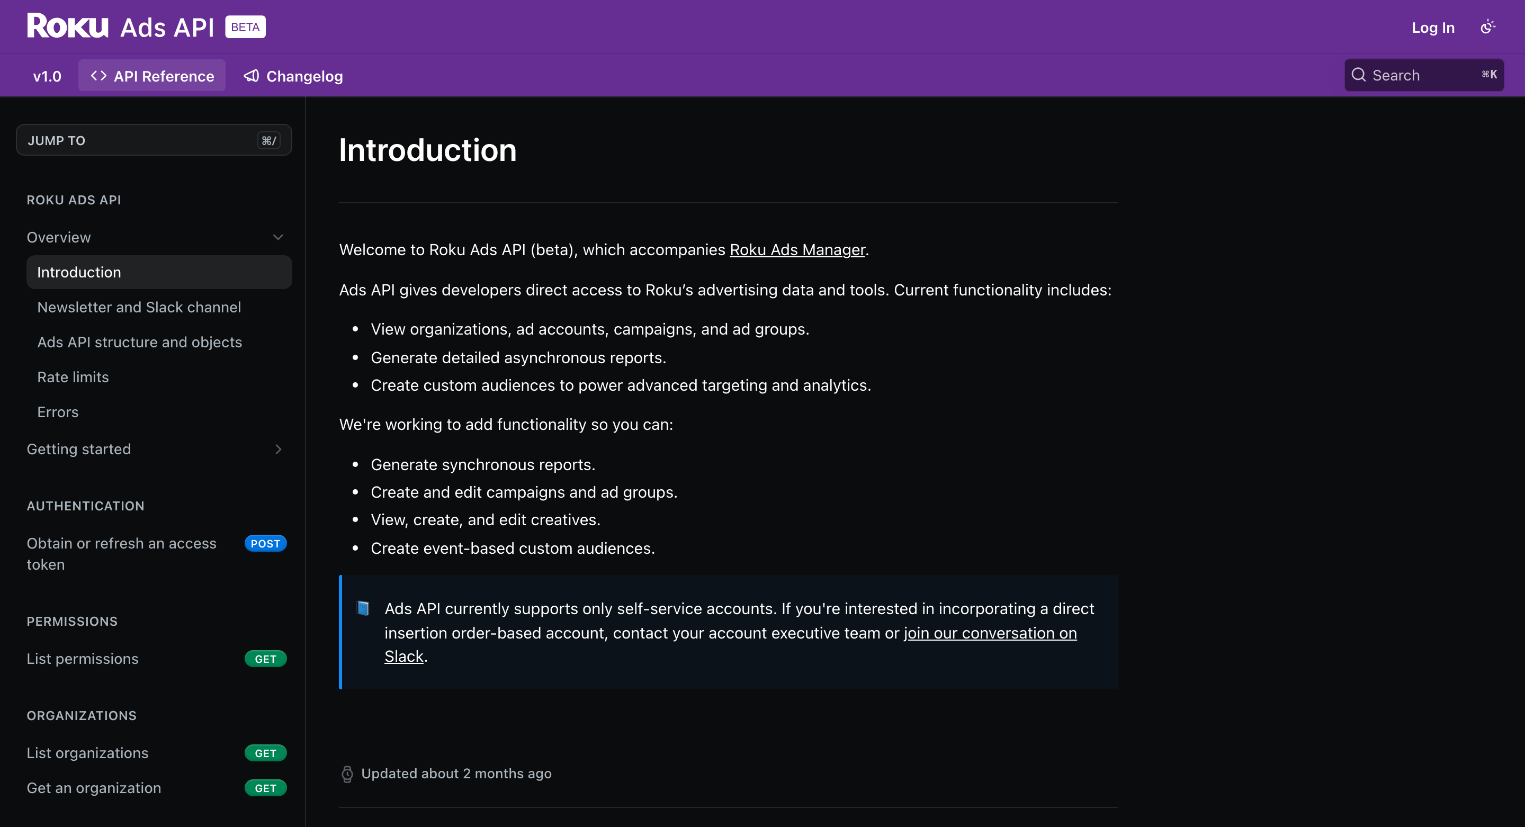Open Obtain or refresh an access token
The image size is (1525, 827).
pyautogui.click(x=121, y=554)
